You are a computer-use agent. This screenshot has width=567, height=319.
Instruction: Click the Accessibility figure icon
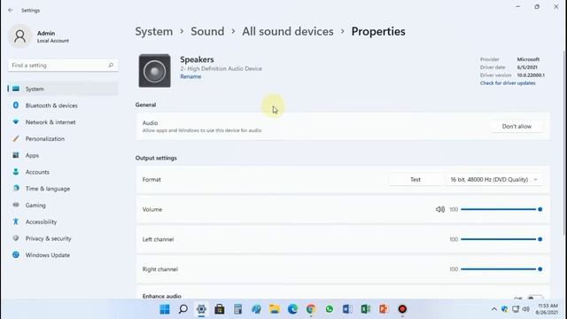16,222
